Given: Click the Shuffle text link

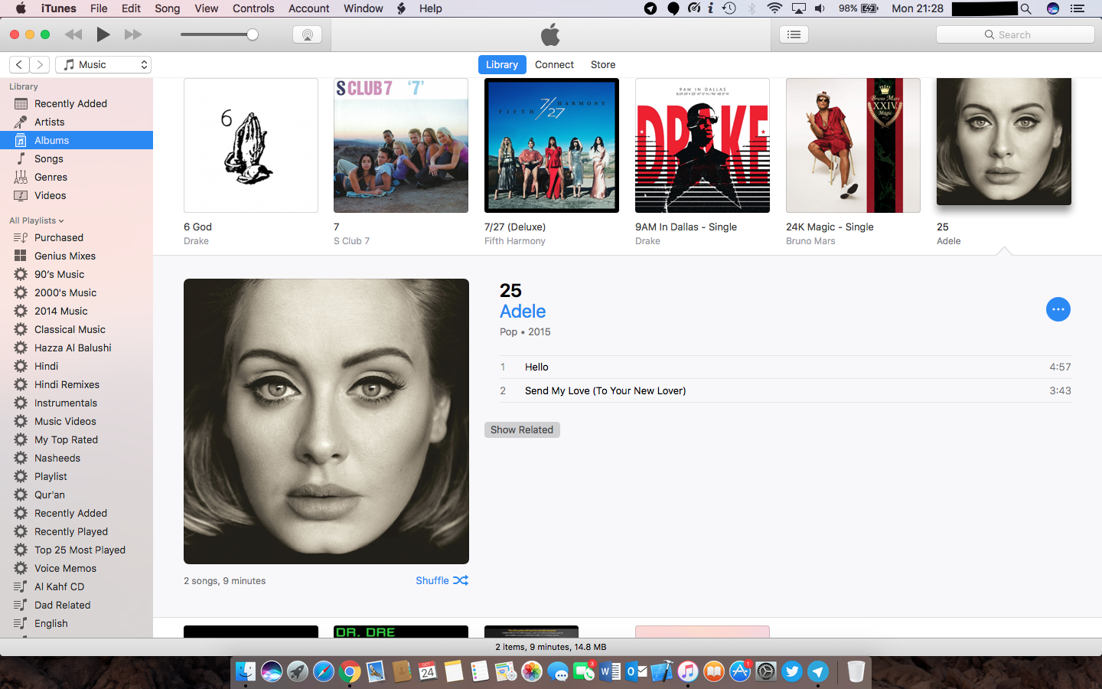Looking at the screenshot, I should click(432, 580).
